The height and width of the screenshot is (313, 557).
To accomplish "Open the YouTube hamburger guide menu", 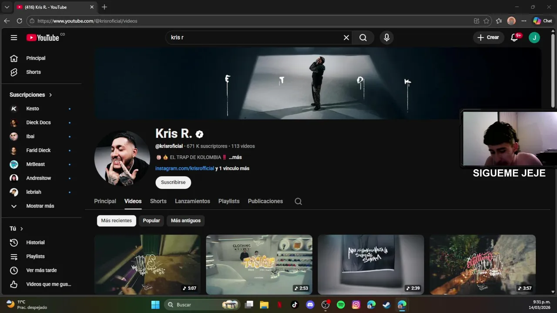I will [14, 37].
